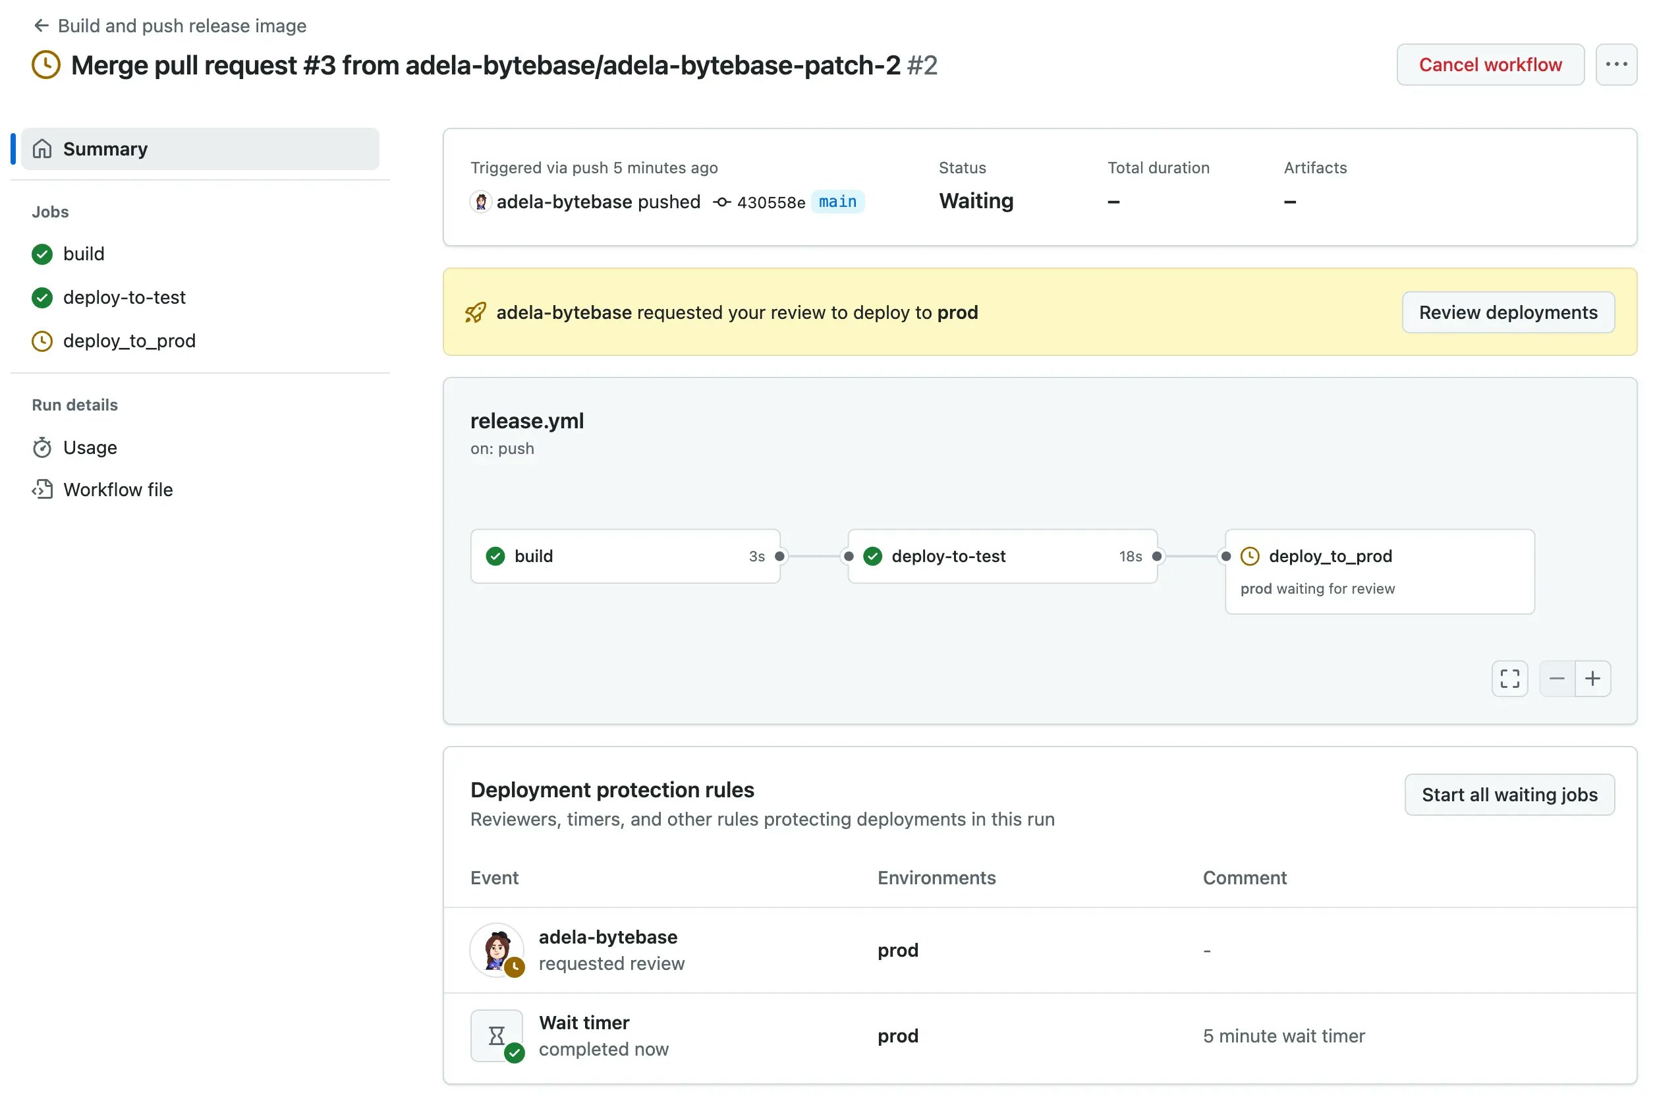Image resolution: width=1655 pixels, height=1107 pixels.
Task: Click deploy_to_prod waiting clock icon in graph
Action: [x=1249, y=556]
